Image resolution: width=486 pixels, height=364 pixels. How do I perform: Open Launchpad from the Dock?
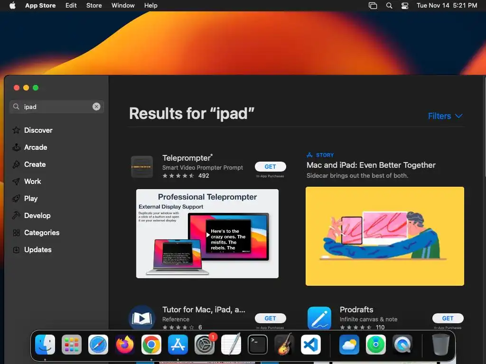pyautogui.click(x=72, y=345)
